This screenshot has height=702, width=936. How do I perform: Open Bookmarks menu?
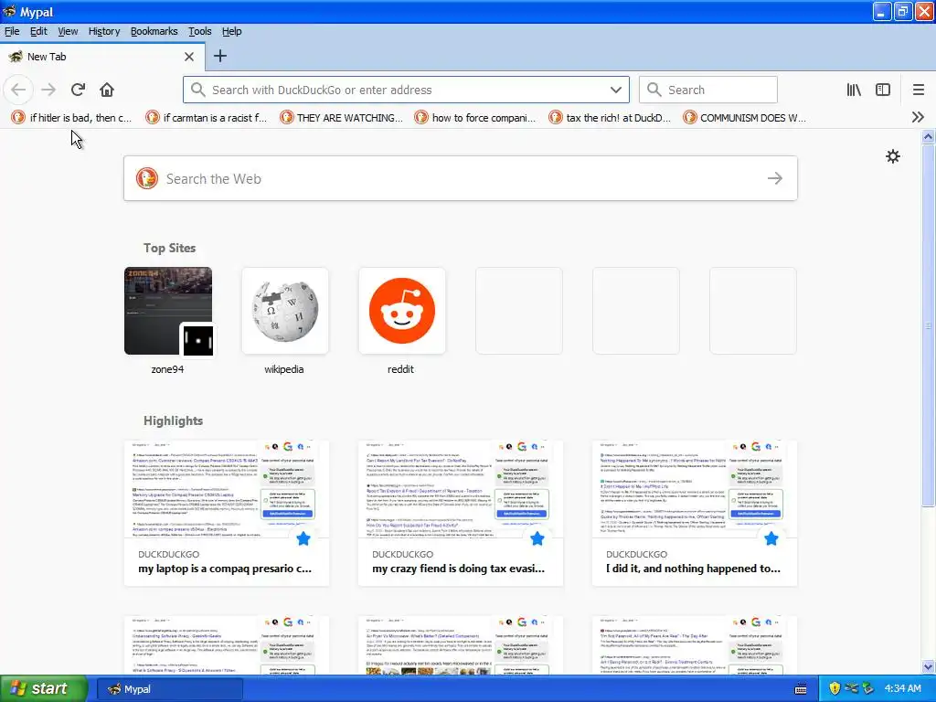coord(154,31)
